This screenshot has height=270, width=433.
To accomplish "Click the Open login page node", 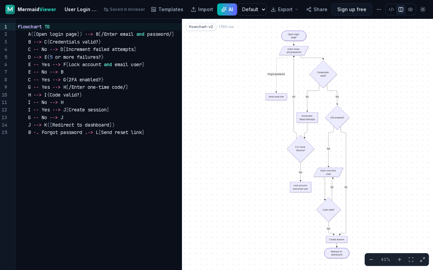I will 294,36.
